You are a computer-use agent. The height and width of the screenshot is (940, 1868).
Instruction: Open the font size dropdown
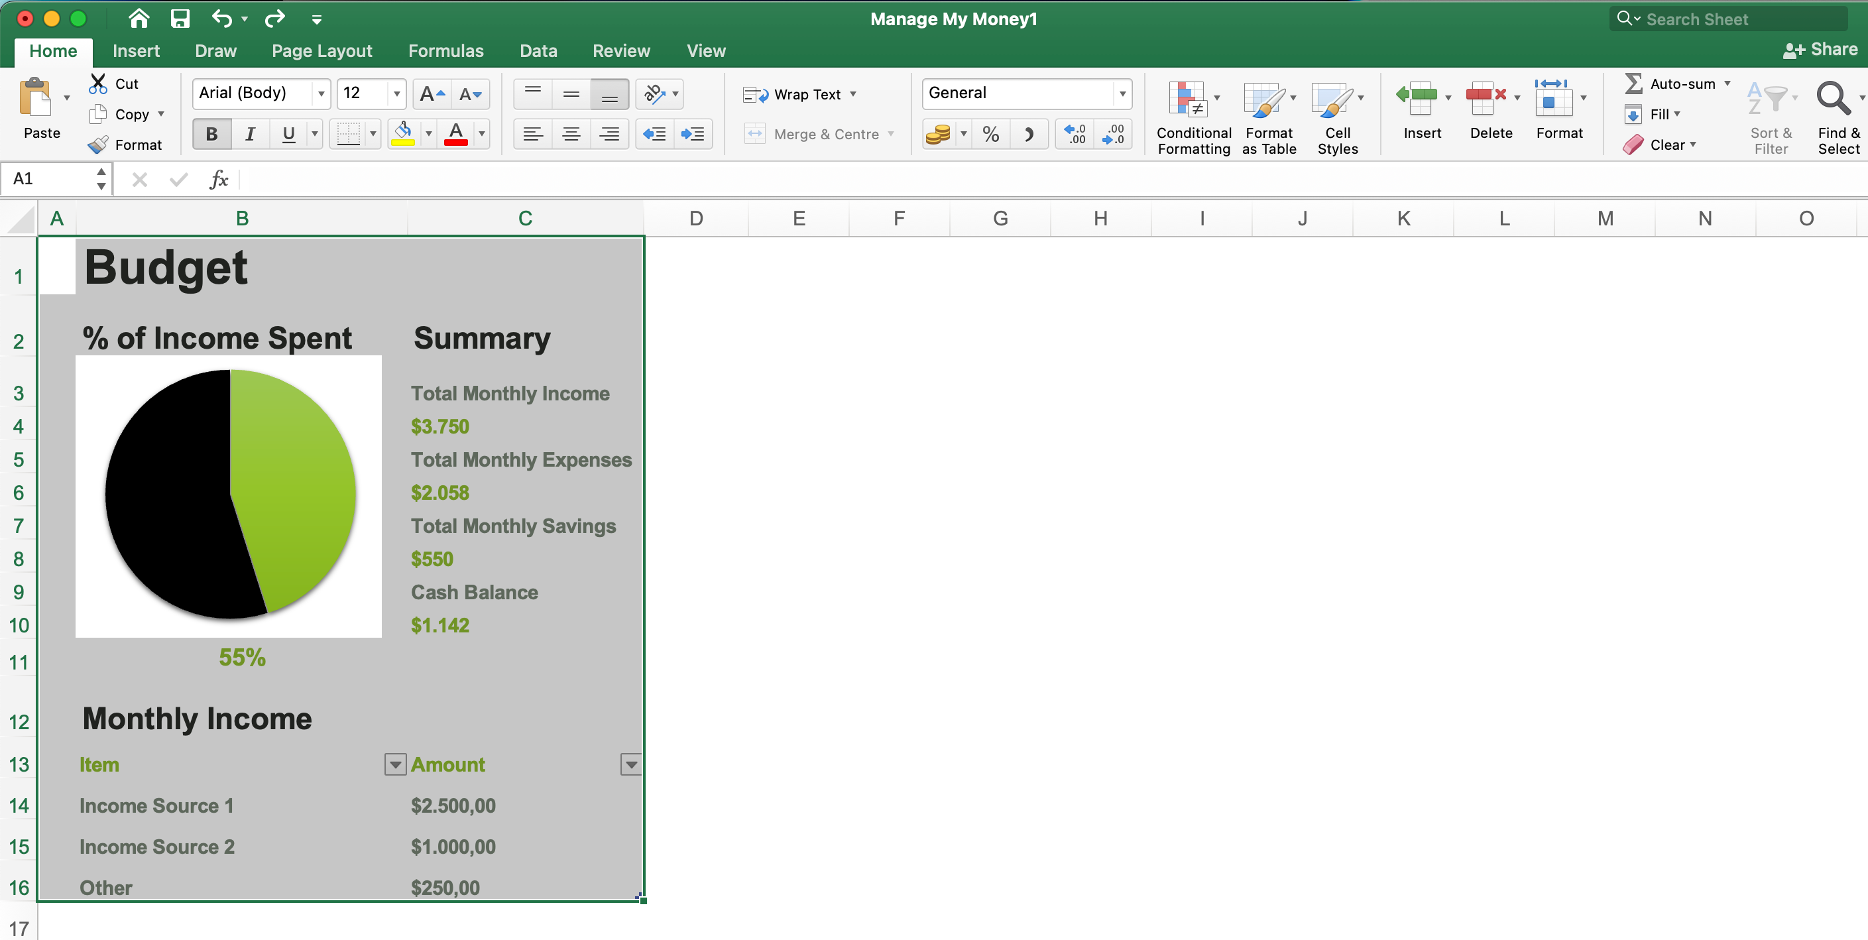396,93
